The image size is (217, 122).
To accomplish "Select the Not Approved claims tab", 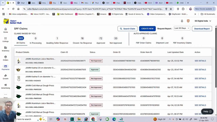I will tap(116, 40).
